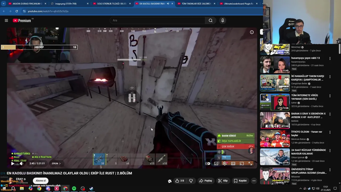Open husamvuyuyu yayın vakti 13 video
Viewport: 341px width, 192px height.
pos(306,58)
